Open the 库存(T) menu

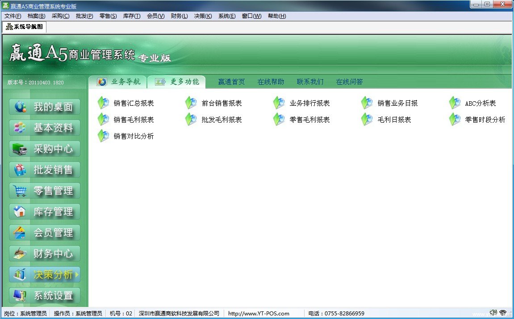coord(132,16)
